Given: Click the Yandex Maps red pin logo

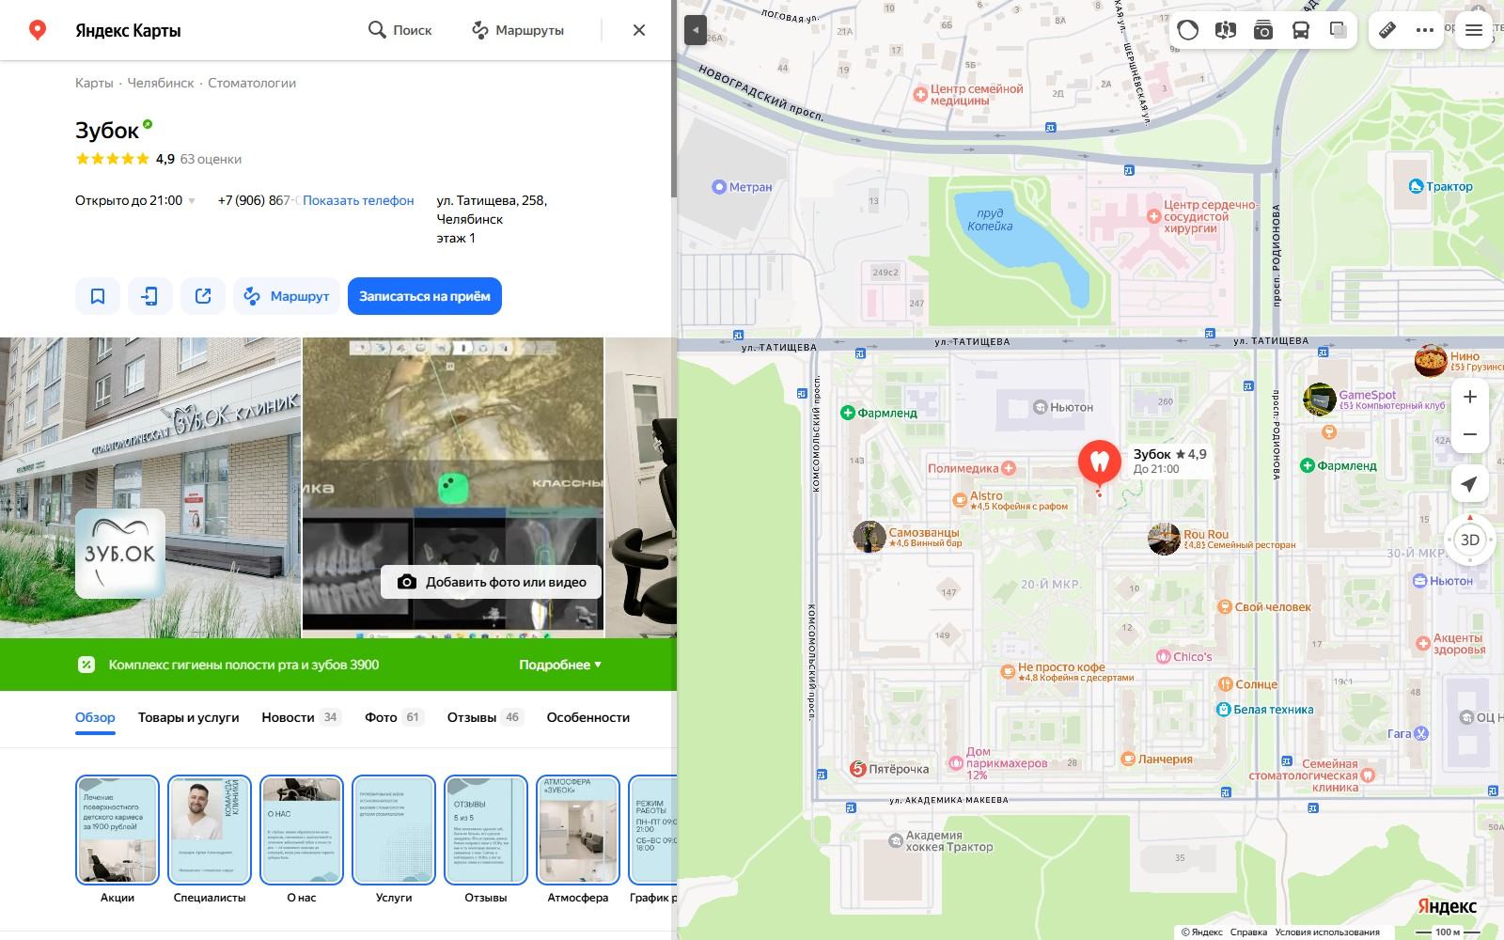Looking at the screenshot, I should coord(38,30).
